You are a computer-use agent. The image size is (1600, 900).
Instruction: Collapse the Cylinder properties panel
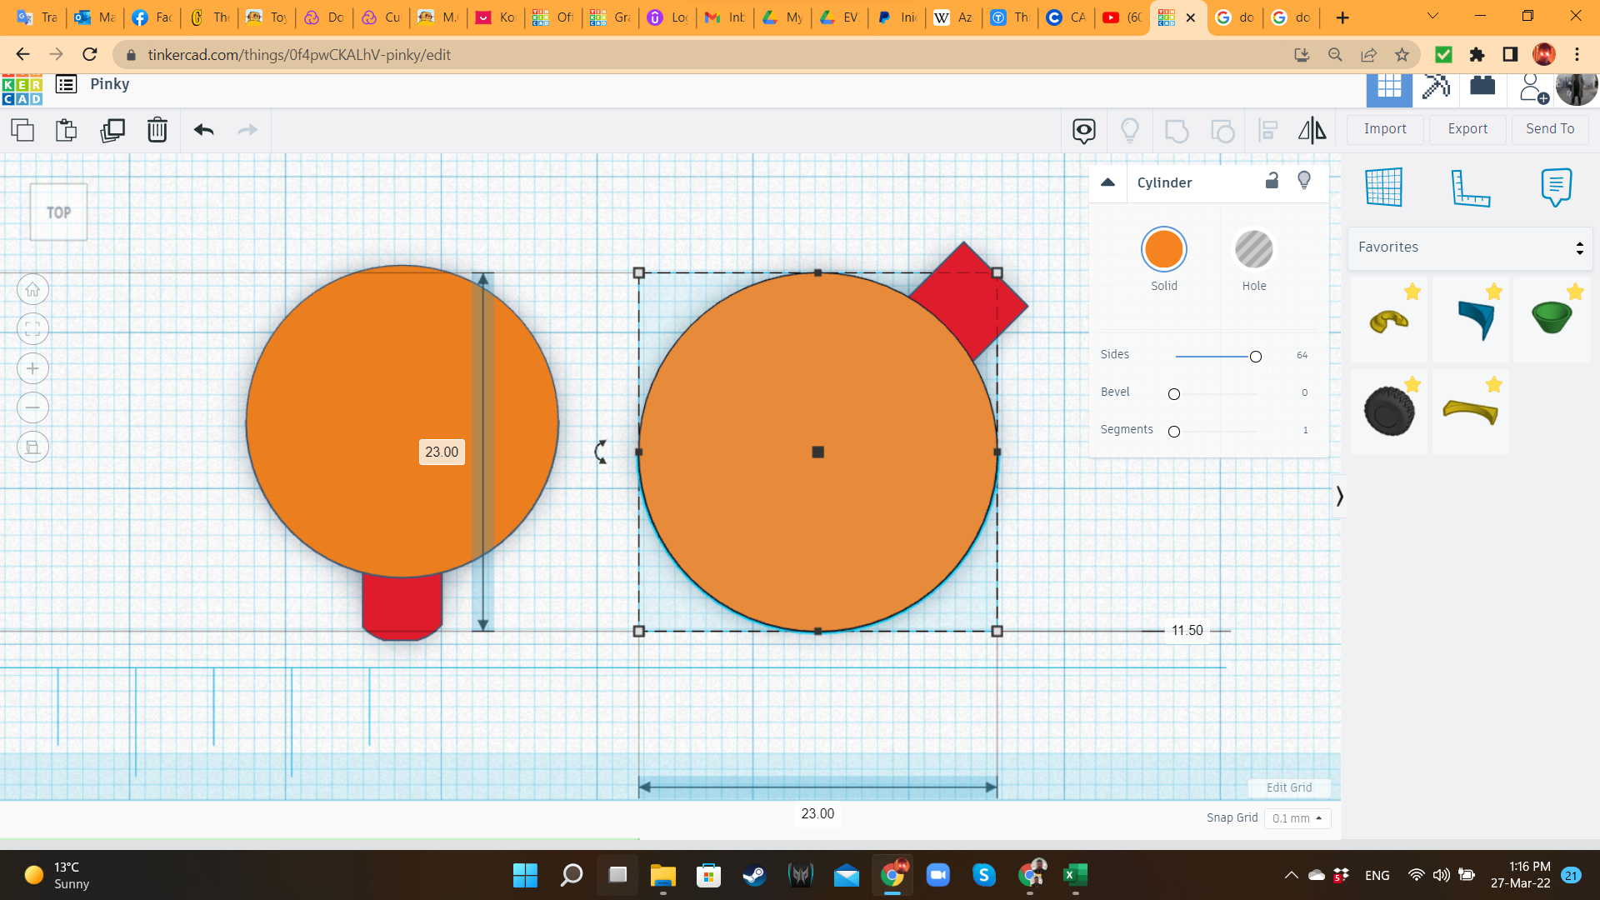pyautogui.click(x=1107, y=182)
